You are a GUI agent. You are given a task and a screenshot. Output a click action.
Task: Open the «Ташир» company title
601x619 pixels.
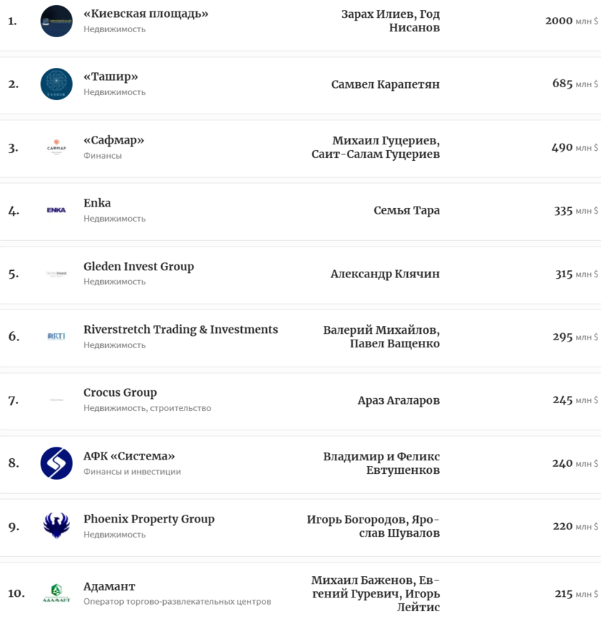[x=111, y=76]
